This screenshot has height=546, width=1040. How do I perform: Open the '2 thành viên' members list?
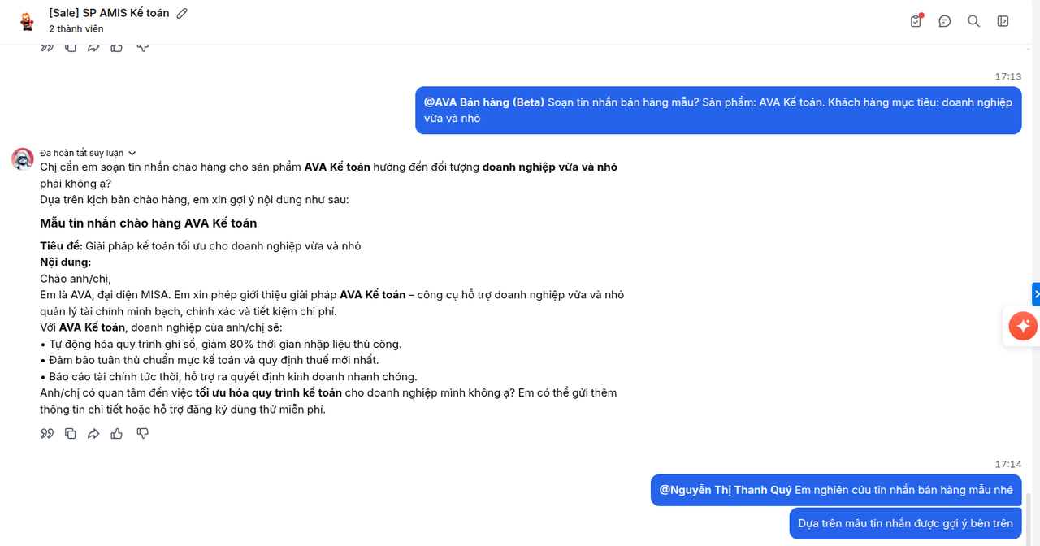click(76, 28)
